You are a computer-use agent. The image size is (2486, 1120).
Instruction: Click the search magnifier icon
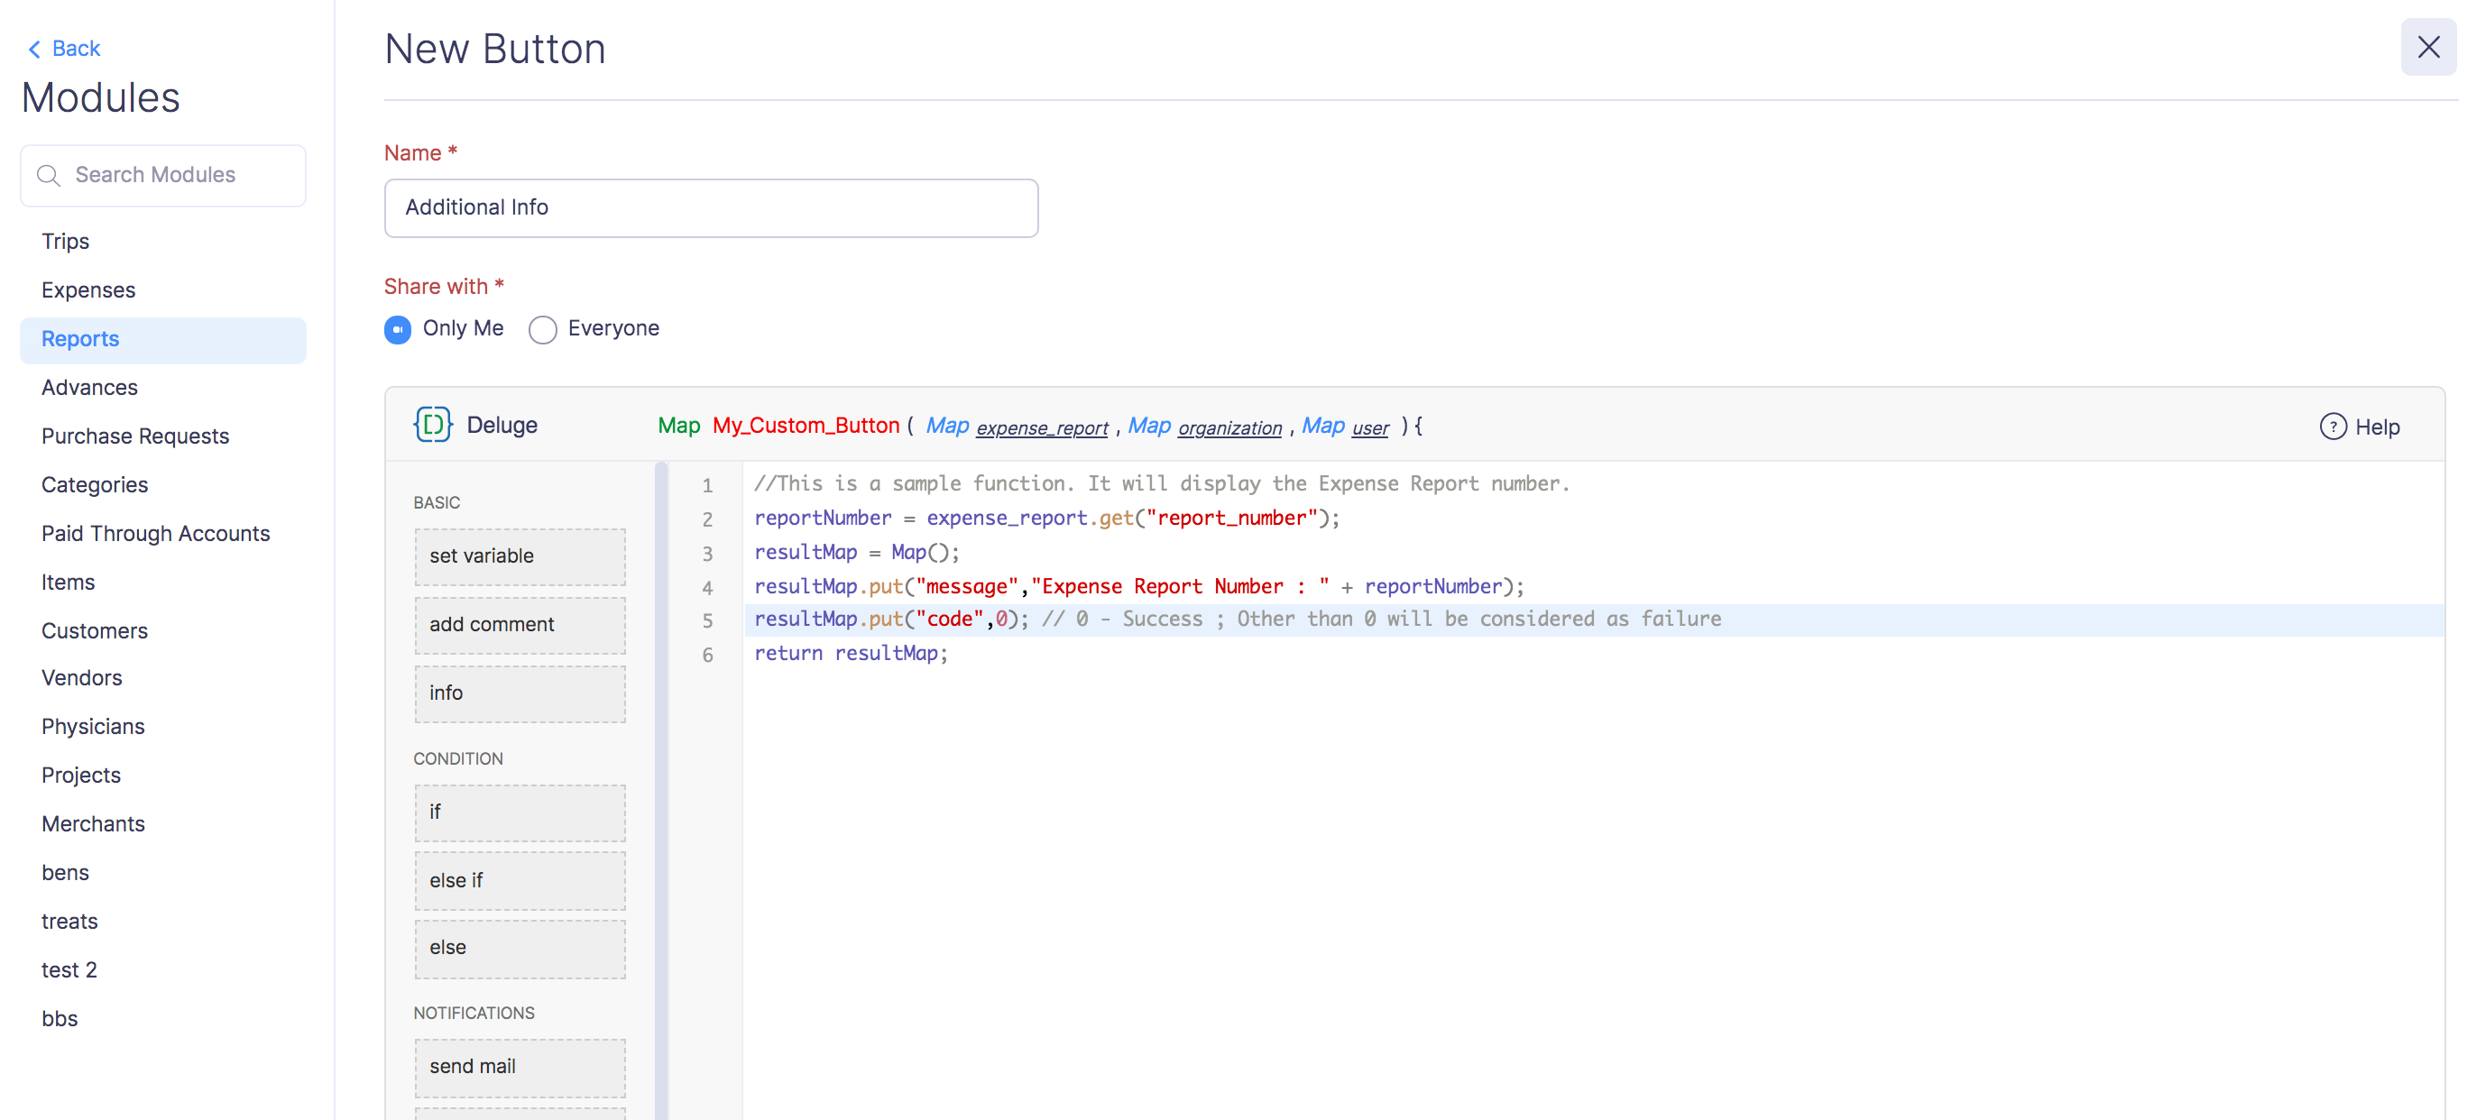click(x=48, y=176)
